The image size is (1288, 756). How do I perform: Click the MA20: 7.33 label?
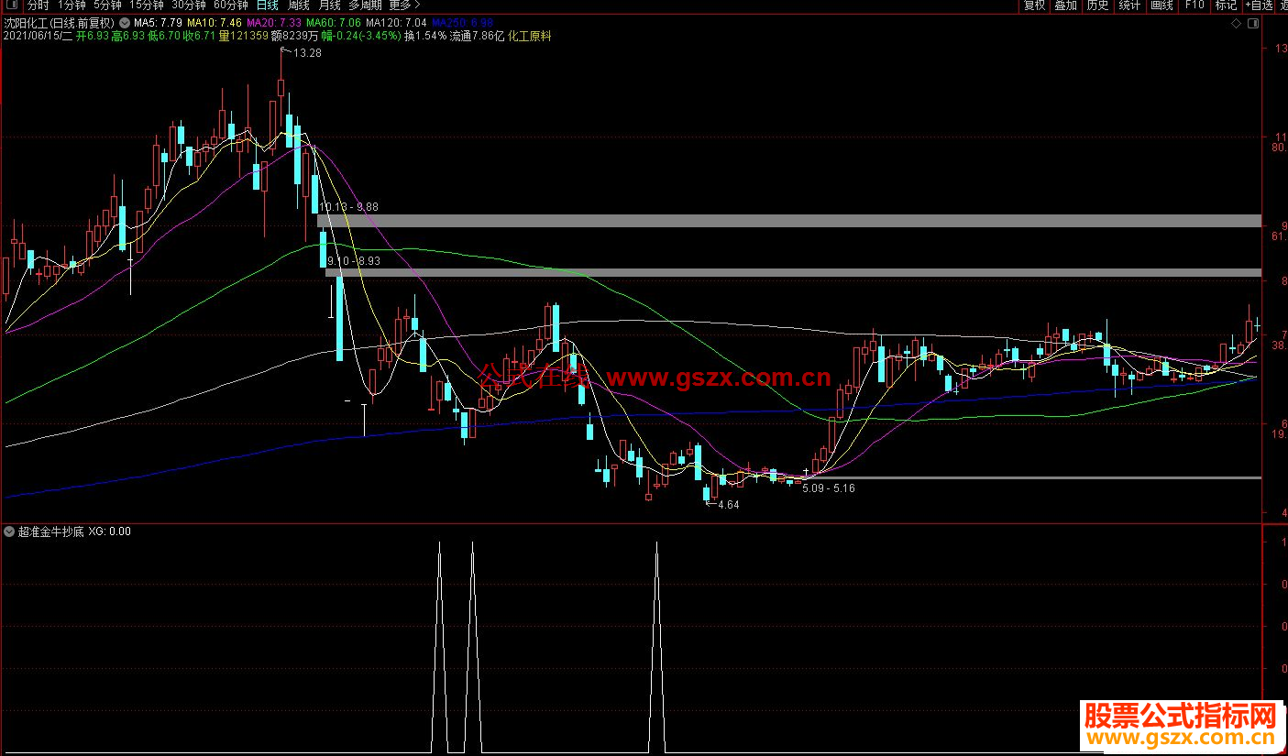coord(274,22)
